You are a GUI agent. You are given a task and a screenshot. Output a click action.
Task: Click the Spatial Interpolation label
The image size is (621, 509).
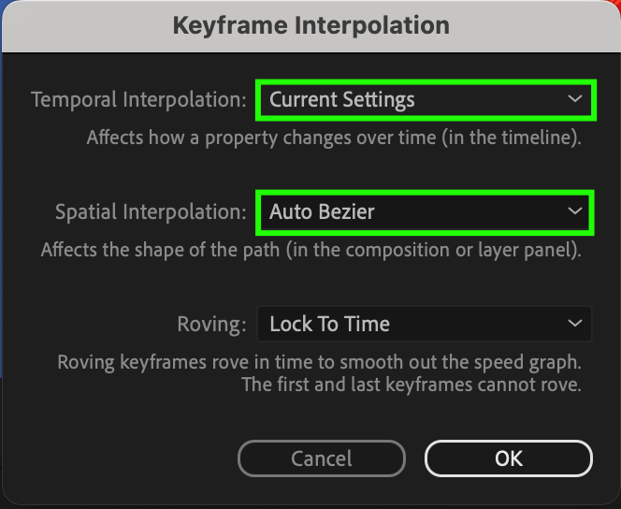point(150,212)
